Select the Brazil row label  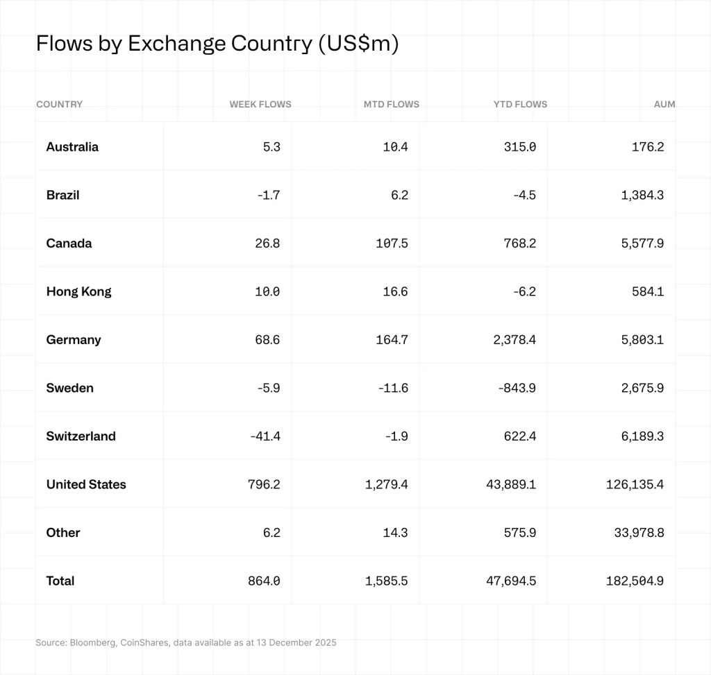[62, 195]
